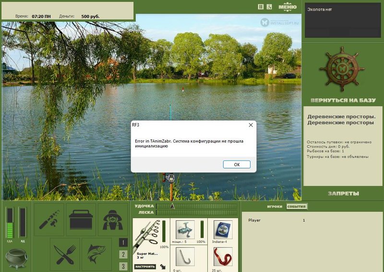384x272 pixels.
Task: Pause the game with pause icon
Action: pos(261,7)
